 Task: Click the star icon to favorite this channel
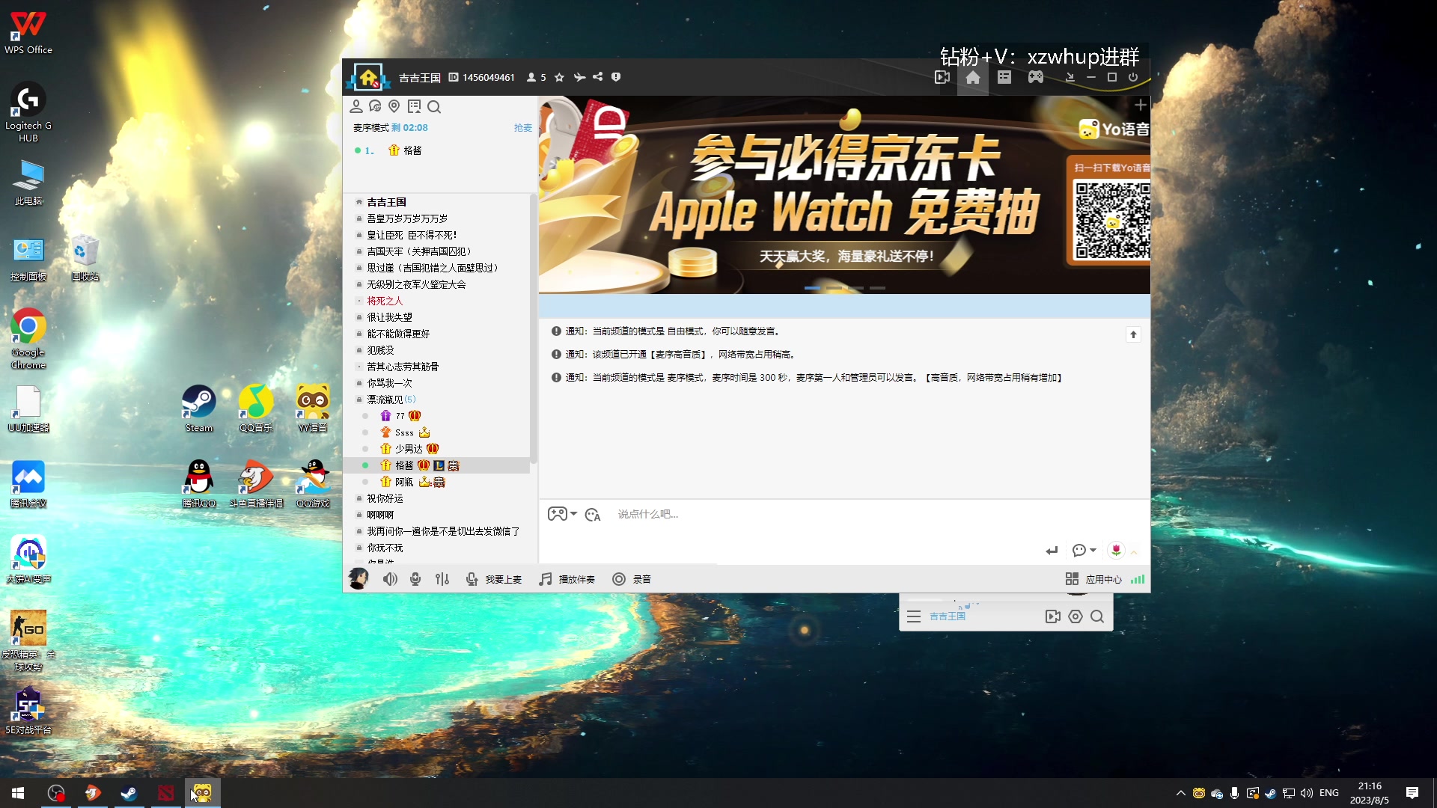pyautogui.click(x=559, y=77)
